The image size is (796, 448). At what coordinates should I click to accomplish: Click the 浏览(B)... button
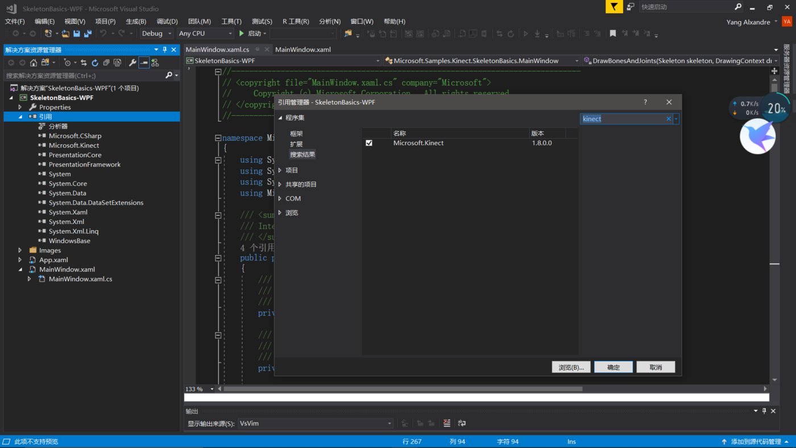[x=571, y=367]
